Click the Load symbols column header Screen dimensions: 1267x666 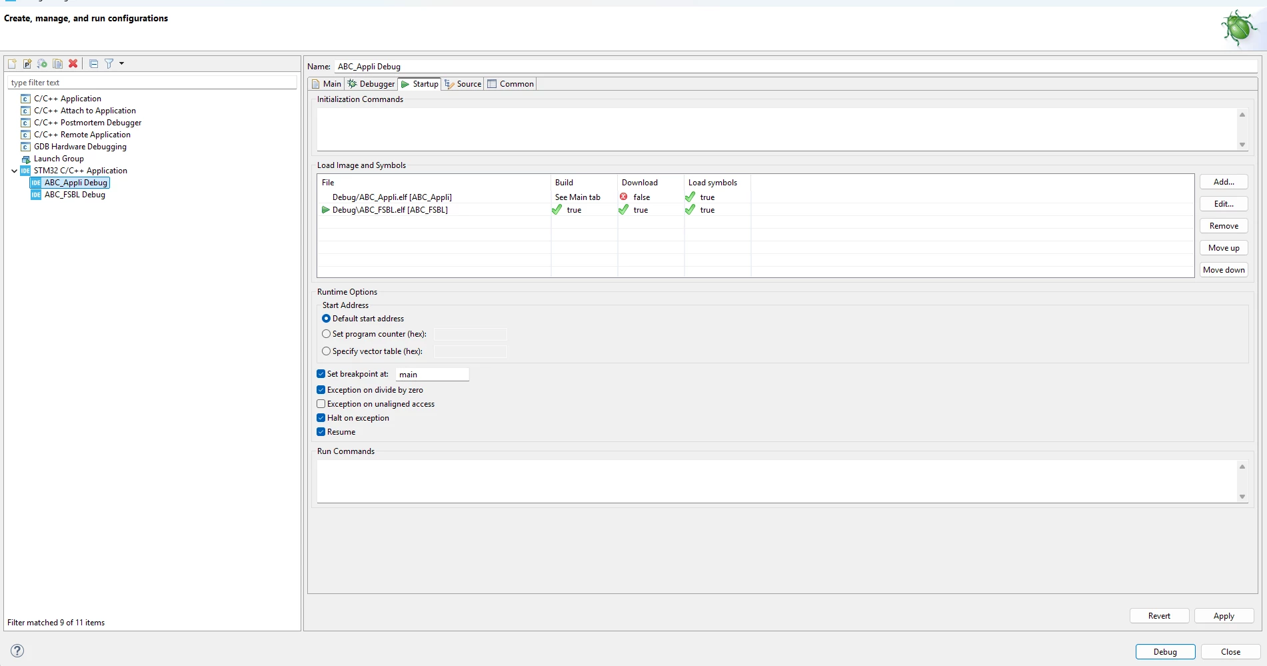tap(717, 183)
